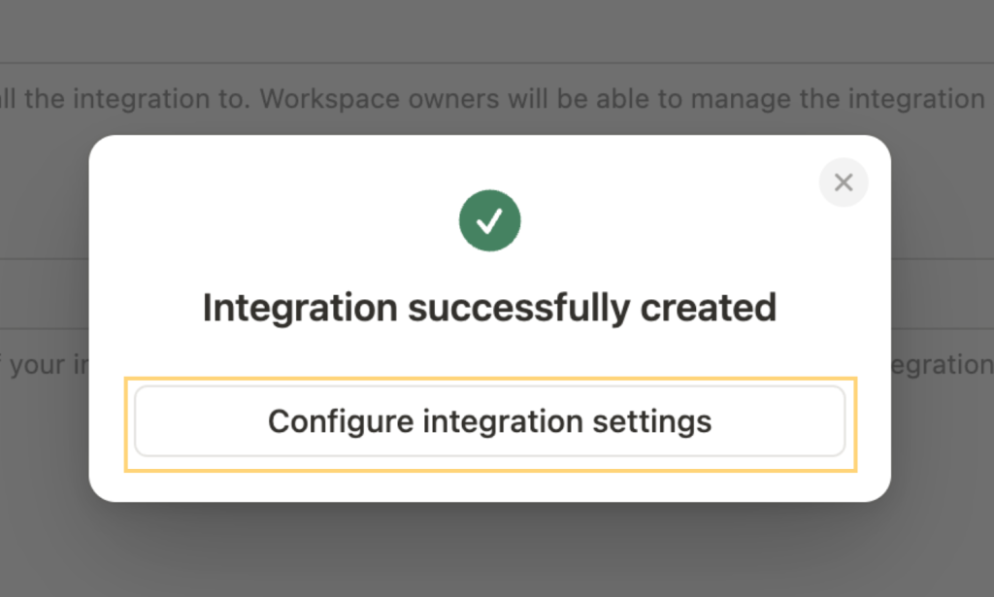Click the word 'Integration' in the dialog heading
994x597 pixels.
301,309
